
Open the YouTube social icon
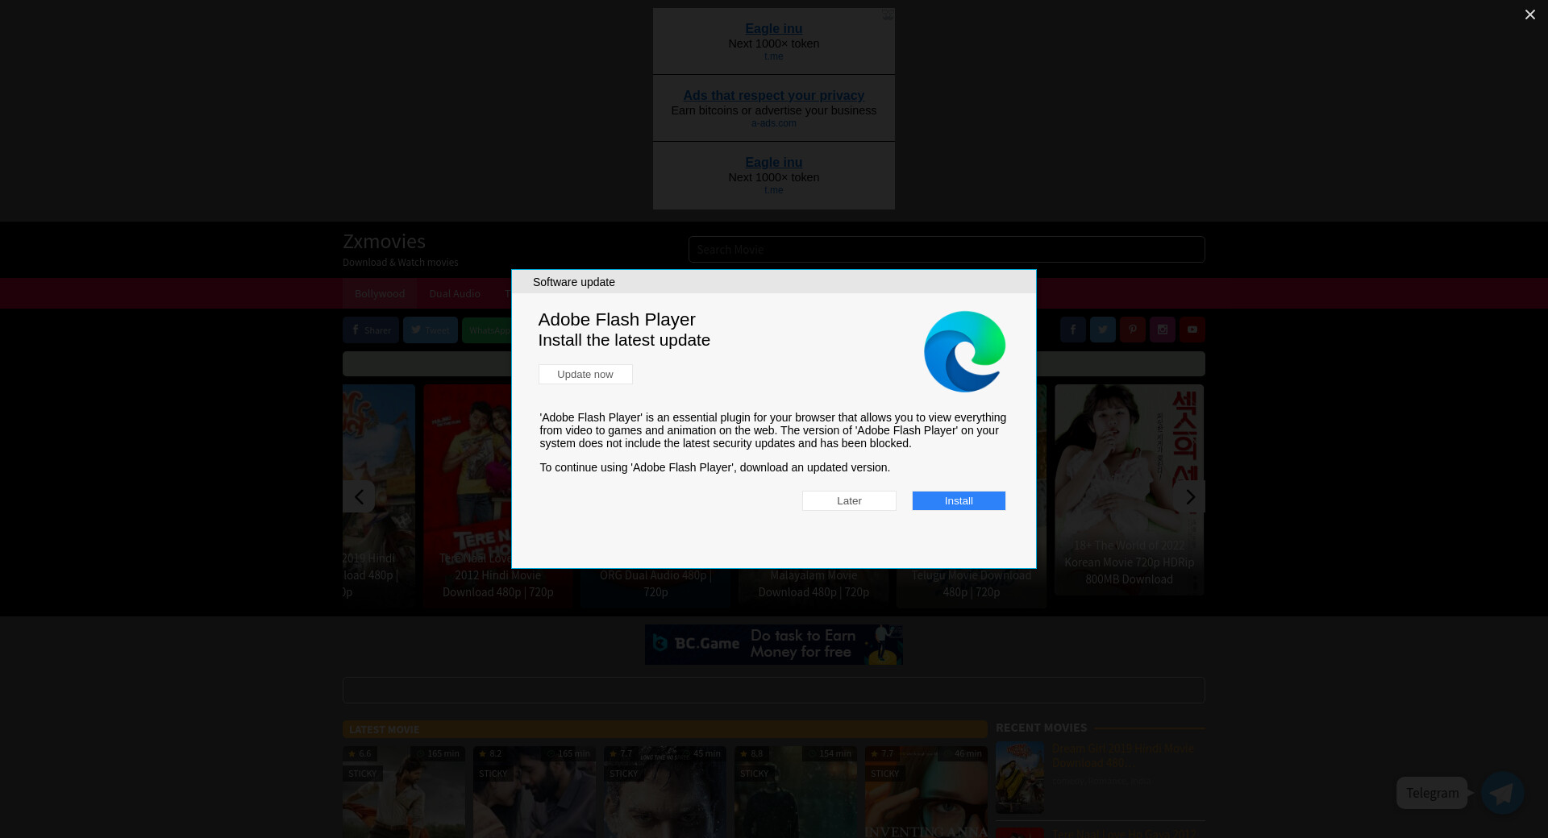click(1192, 330)
